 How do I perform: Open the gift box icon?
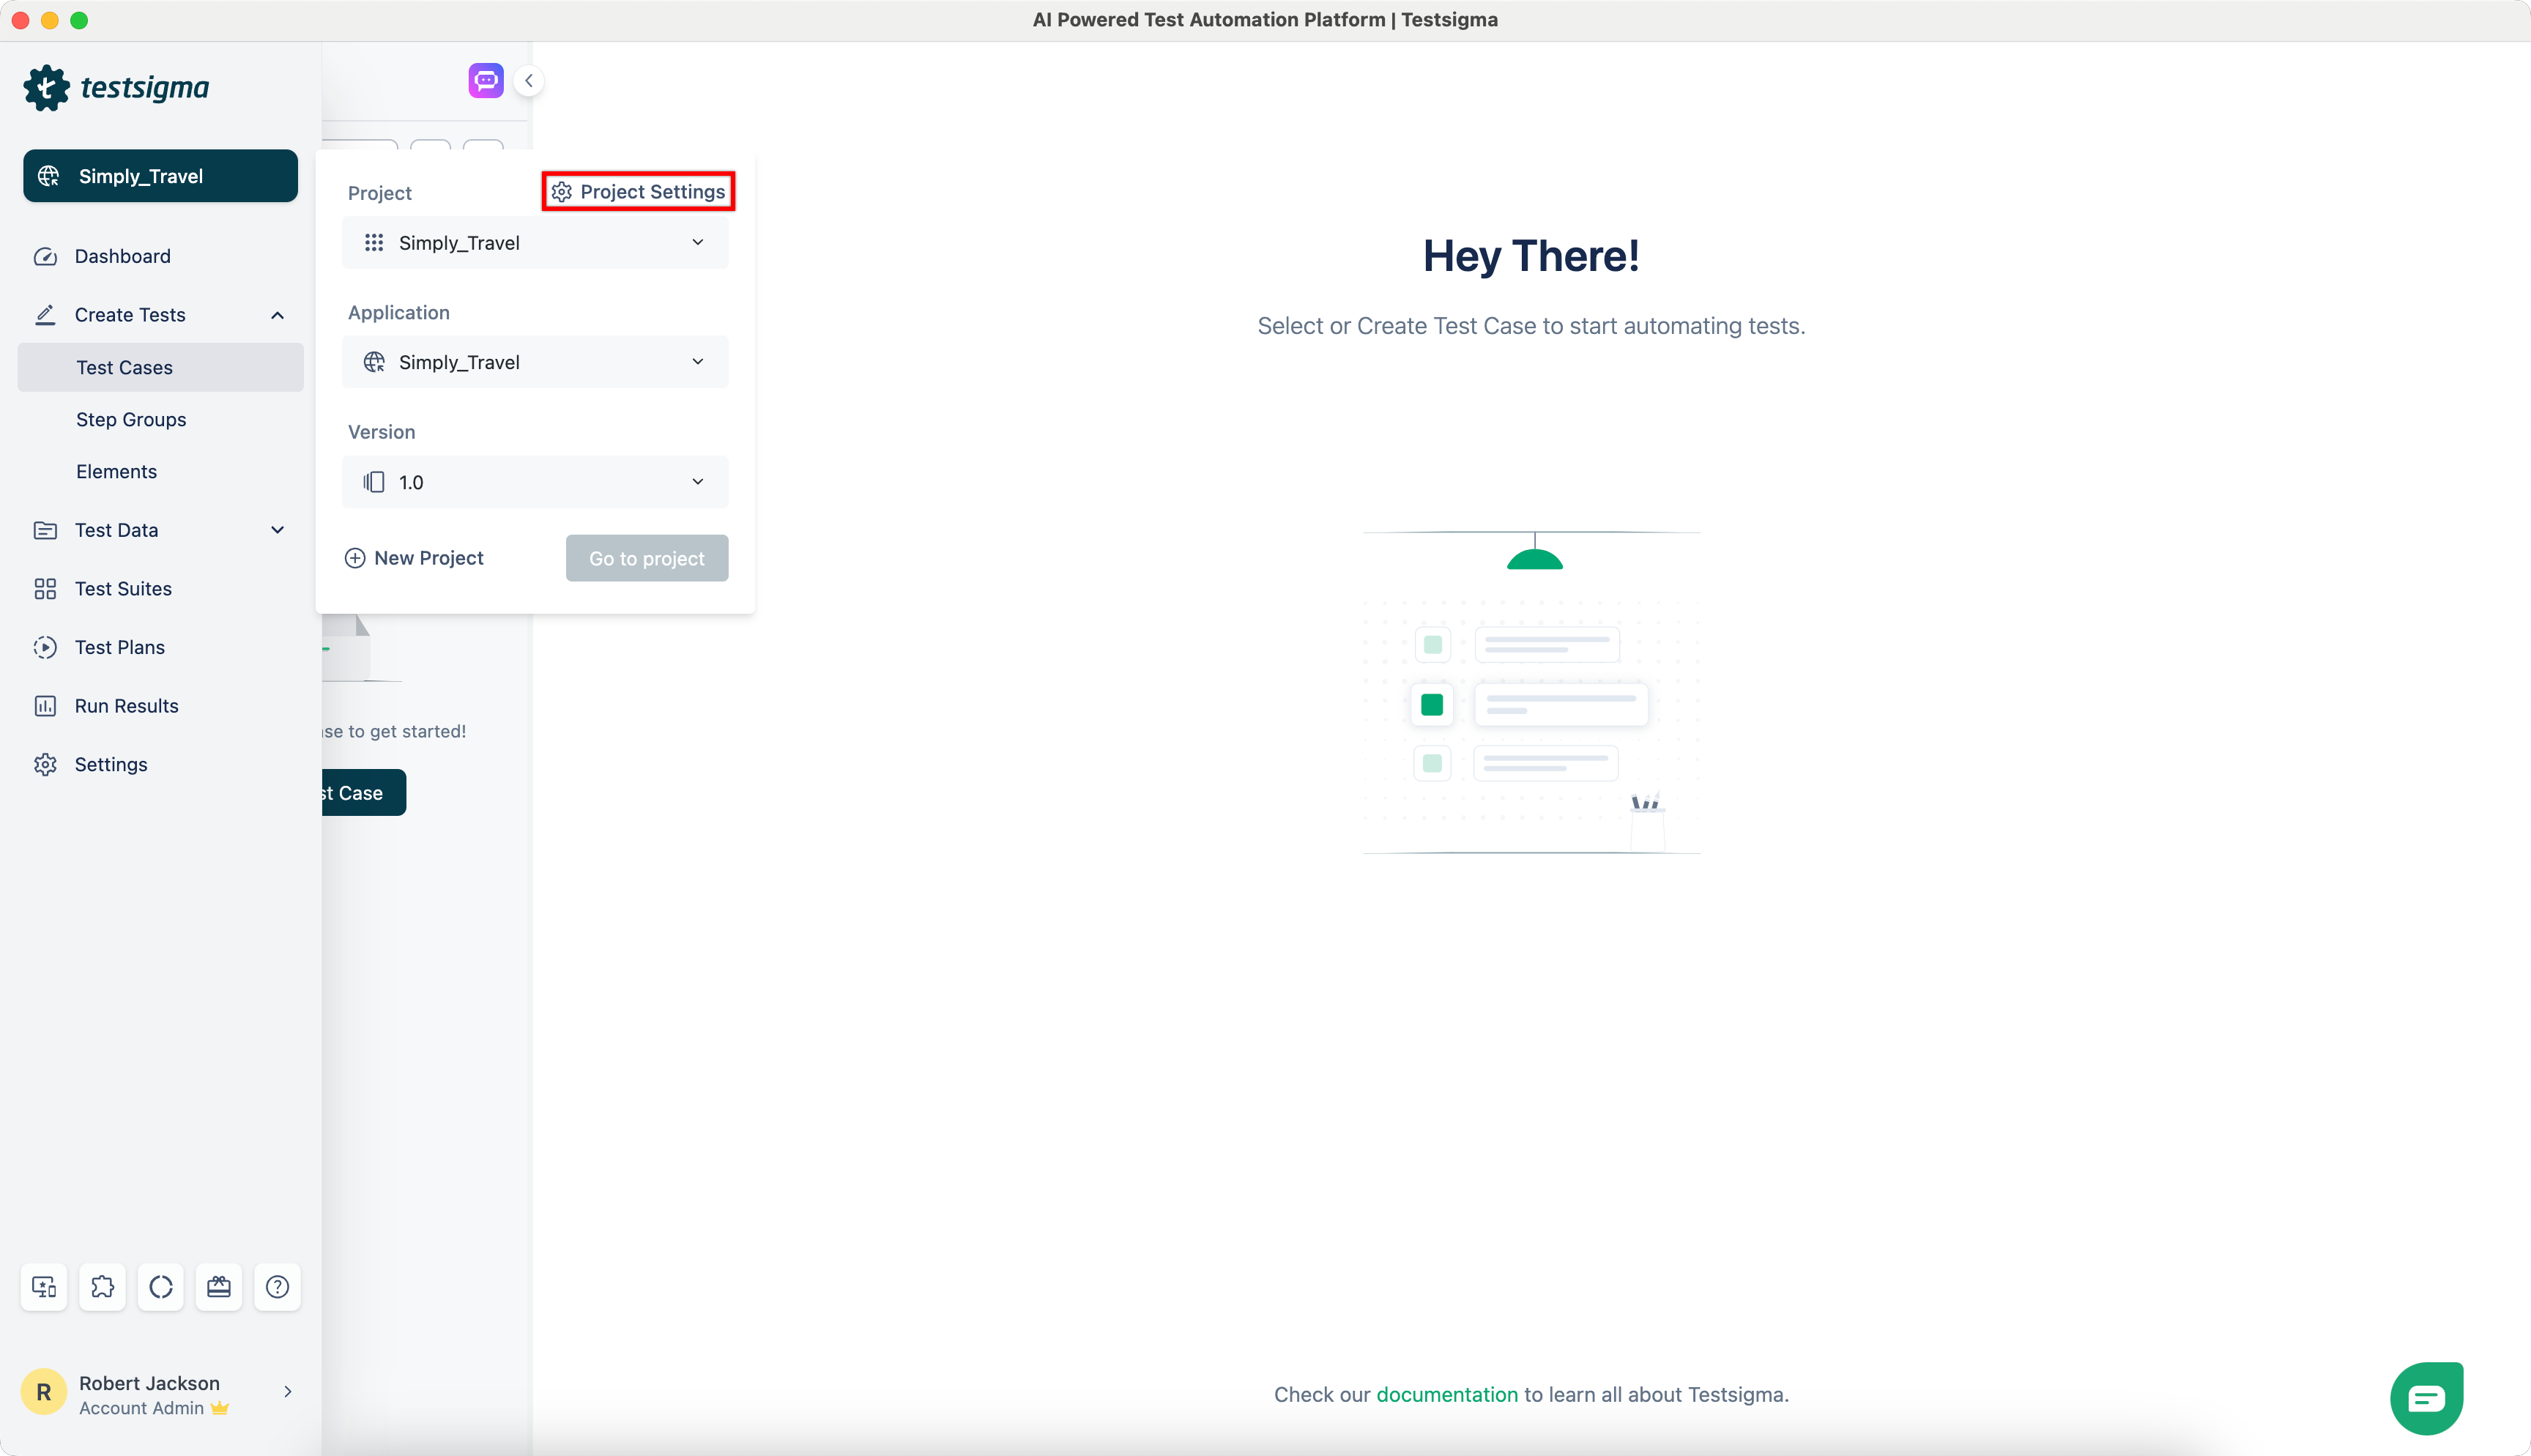pyautogui.click(x=219, y=1286)
